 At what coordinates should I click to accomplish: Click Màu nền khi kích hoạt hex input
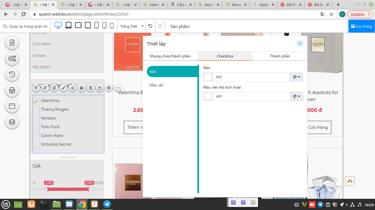tap(251, 97)
